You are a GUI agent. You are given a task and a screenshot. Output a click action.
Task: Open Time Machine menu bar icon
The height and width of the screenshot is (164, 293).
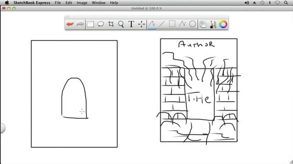[262, 3]
